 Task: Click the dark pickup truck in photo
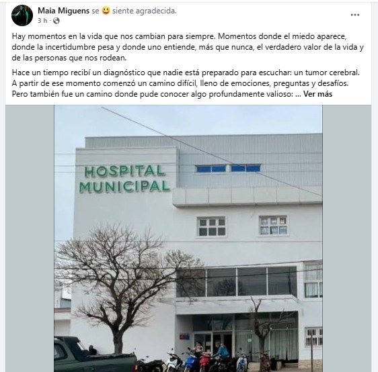(x=94, y=356)
